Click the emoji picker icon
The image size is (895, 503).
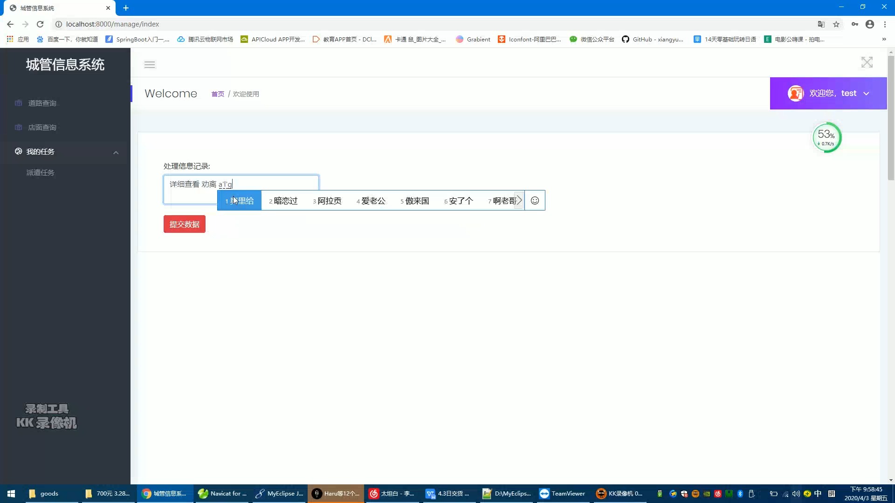tap(534, 200)
